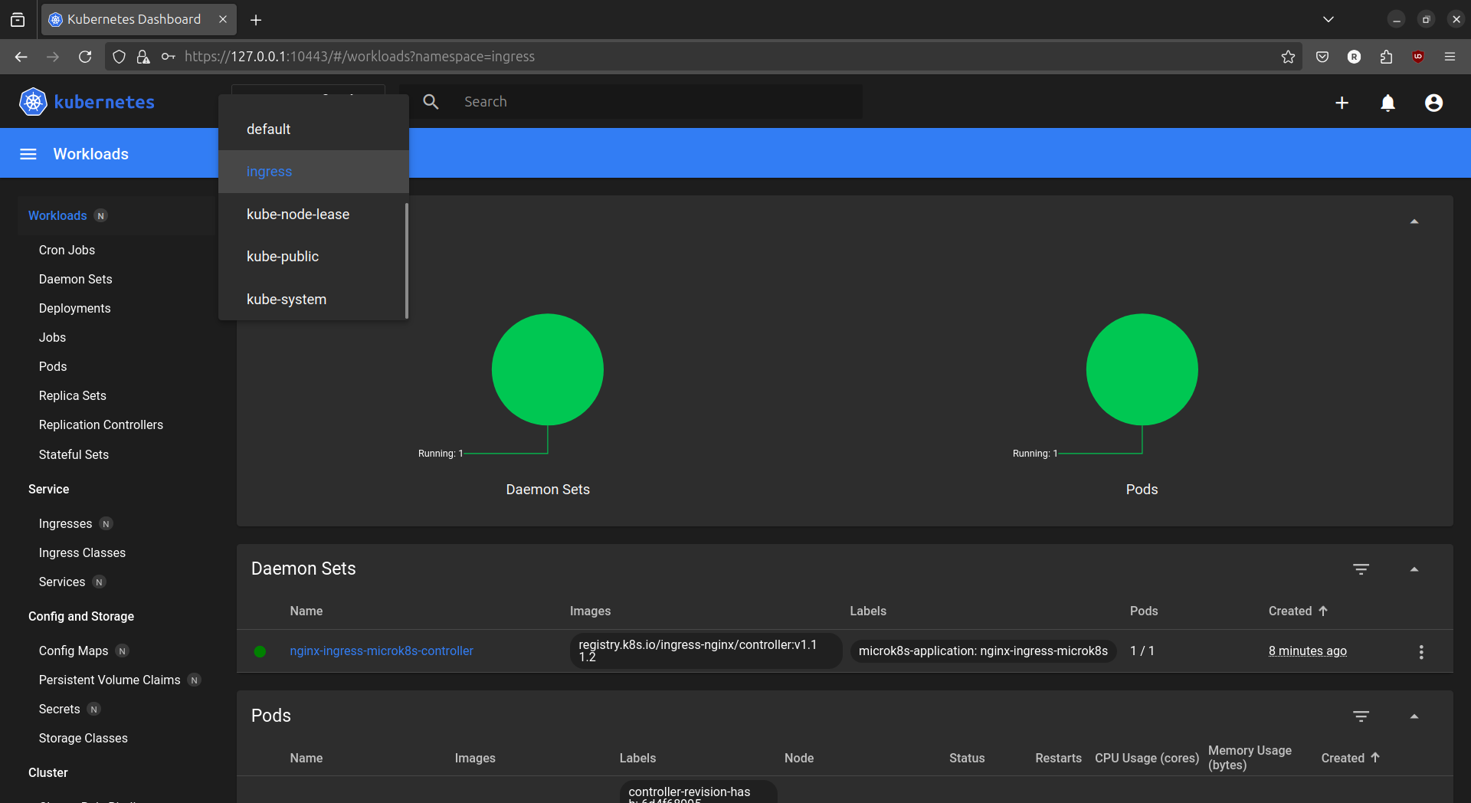Open Stateful Sets
This screenshot has width=1471, height=803.
[x=74, y=455]
